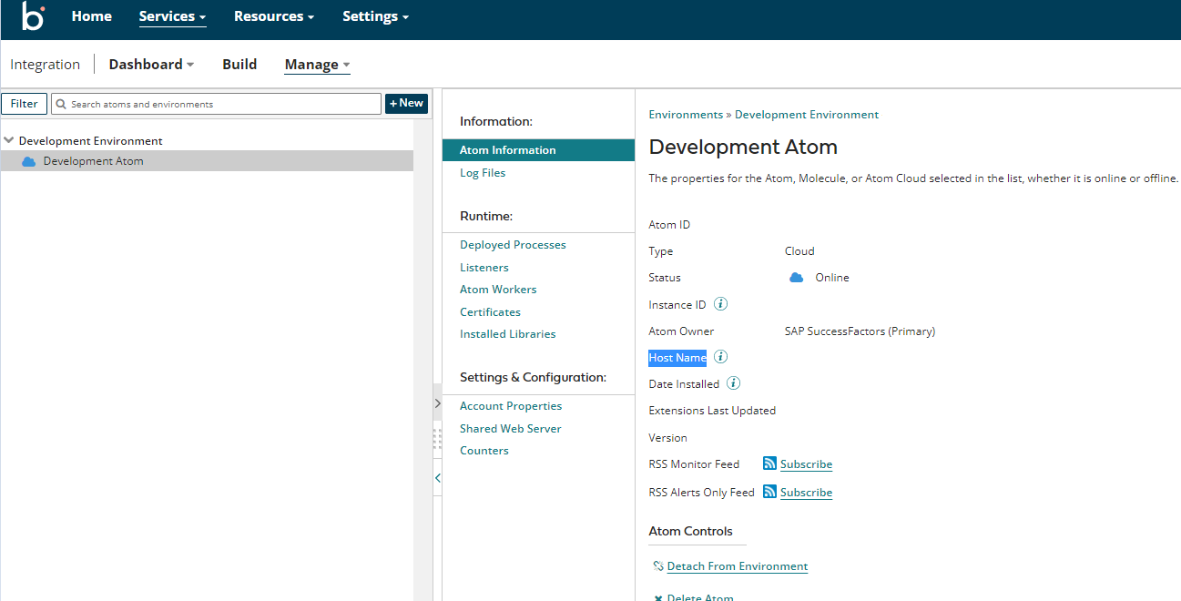Click the Delete Atom X icon

pyautogui.click(x=658, y=597)
